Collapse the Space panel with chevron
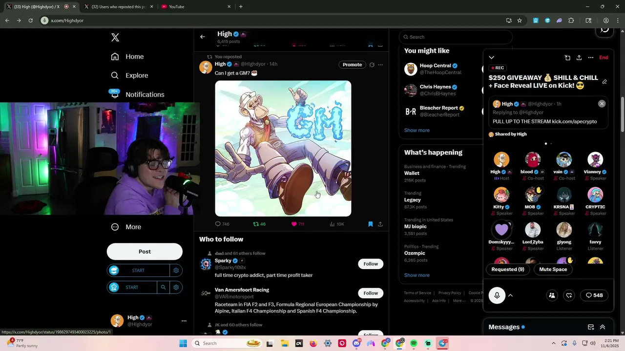Screen dimensions: 625x351 pos(492,58)
